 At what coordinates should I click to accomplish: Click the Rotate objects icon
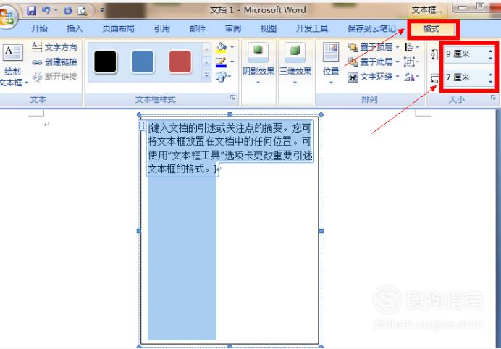click(411, 77)
